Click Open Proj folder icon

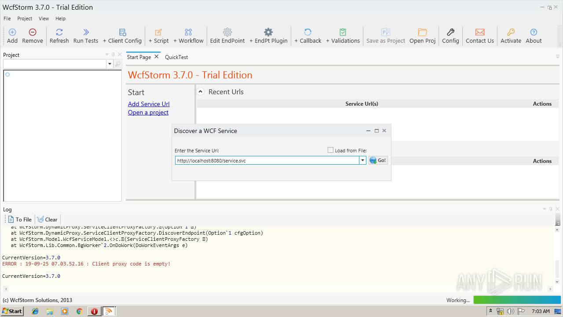click(422, 32)
